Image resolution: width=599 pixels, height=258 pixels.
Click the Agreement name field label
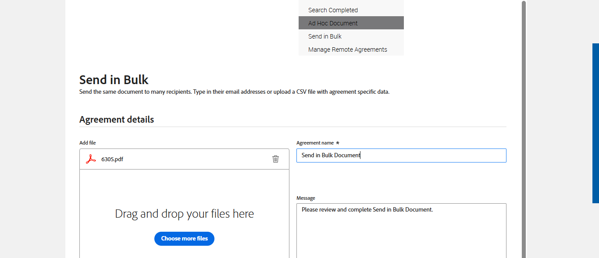point(315,143)
